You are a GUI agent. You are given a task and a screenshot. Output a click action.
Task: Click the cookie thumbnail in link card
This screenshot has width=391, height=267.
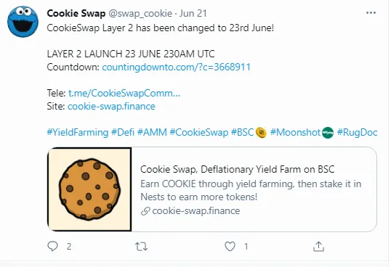(89, 189)
